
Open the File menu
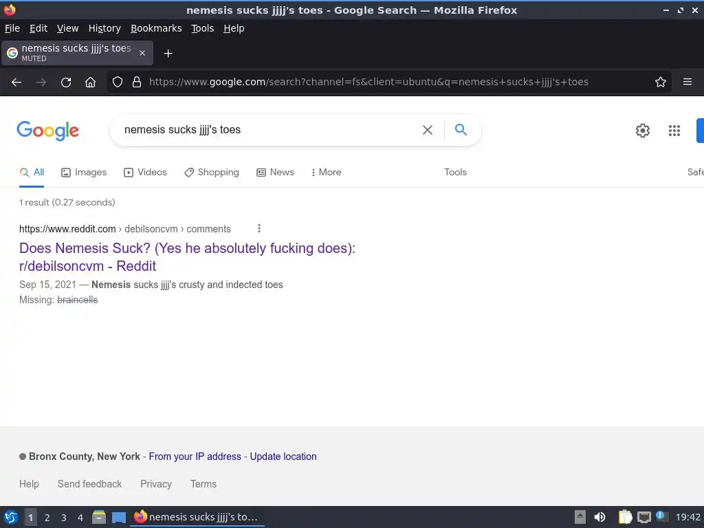[x=12, y=28]
